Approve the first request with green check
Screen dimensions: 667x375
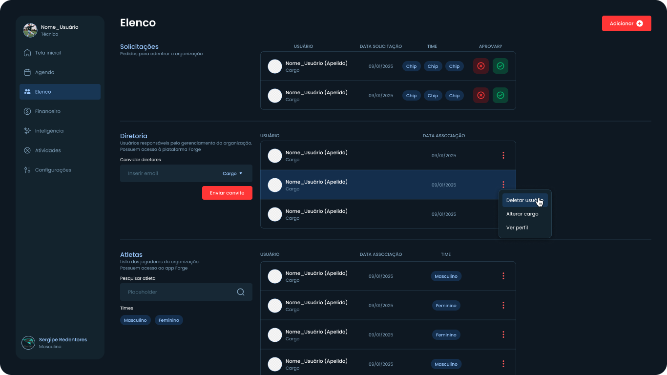tap(500, 66)
